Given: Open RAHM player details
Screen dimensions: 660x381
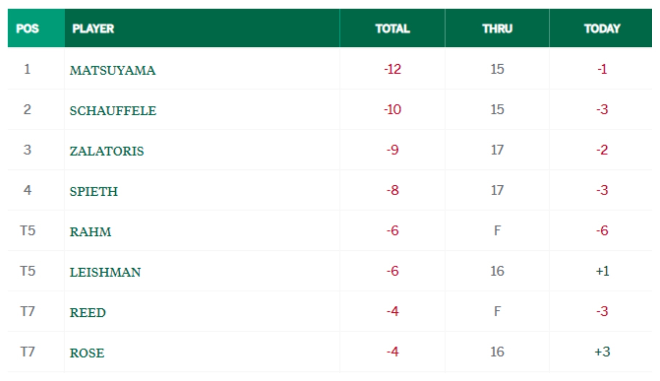Looking at the screenshot, I should [x=90, y=232].
